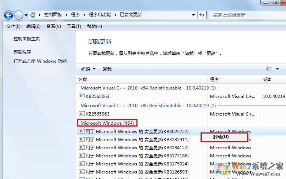Sort by the 名称 column header
The height and width of the screenshot is (179, 286).
142,80
